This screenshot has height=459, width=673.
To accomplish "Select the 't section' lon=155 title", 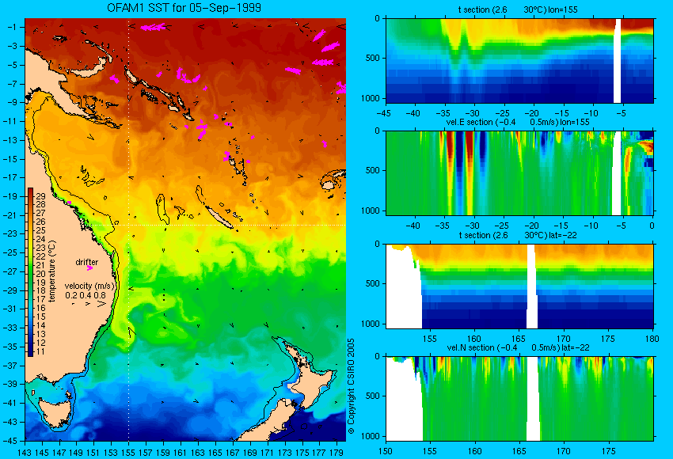I will point(518,9).
